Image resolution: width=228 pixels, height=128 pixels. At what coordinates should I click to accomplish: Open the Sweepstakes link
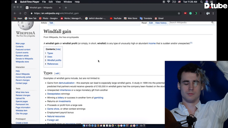(54, 94)
